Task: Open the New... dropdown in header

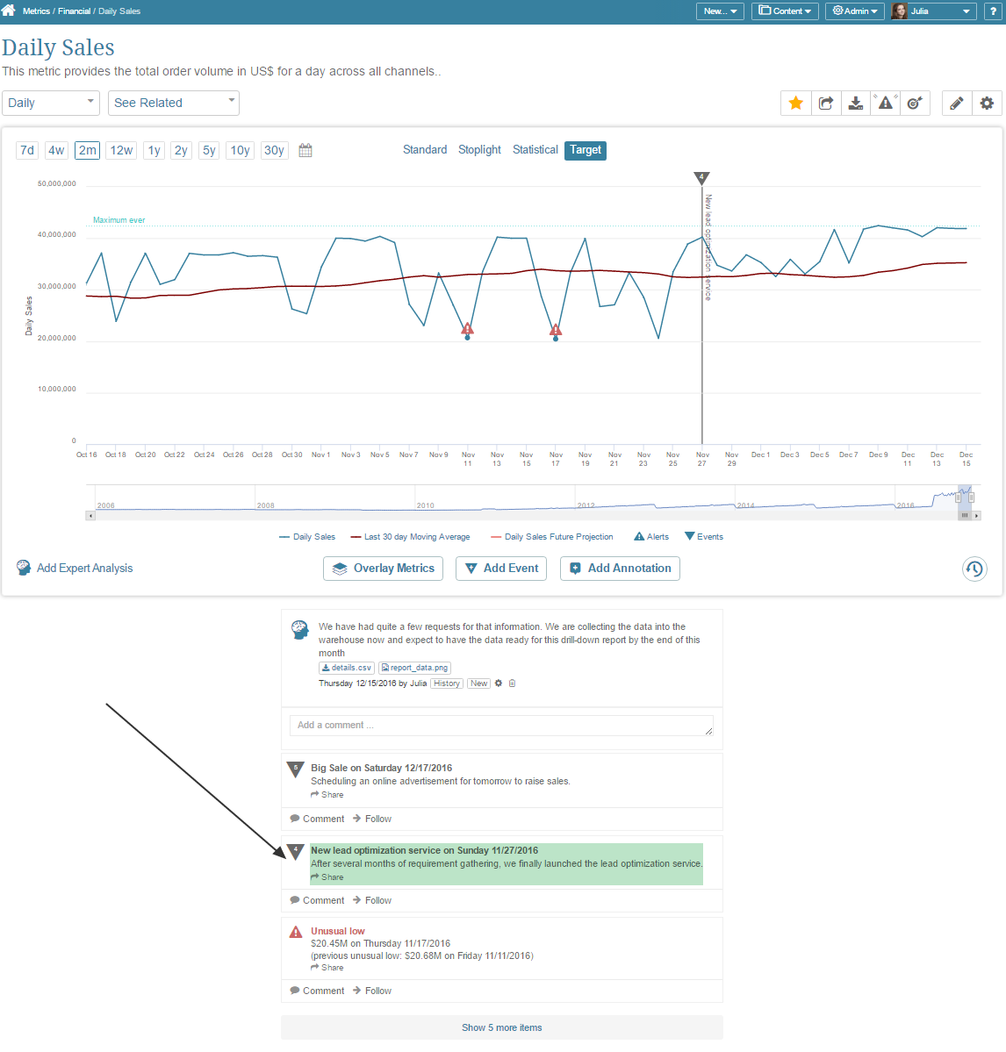Action: coord(720,11)
